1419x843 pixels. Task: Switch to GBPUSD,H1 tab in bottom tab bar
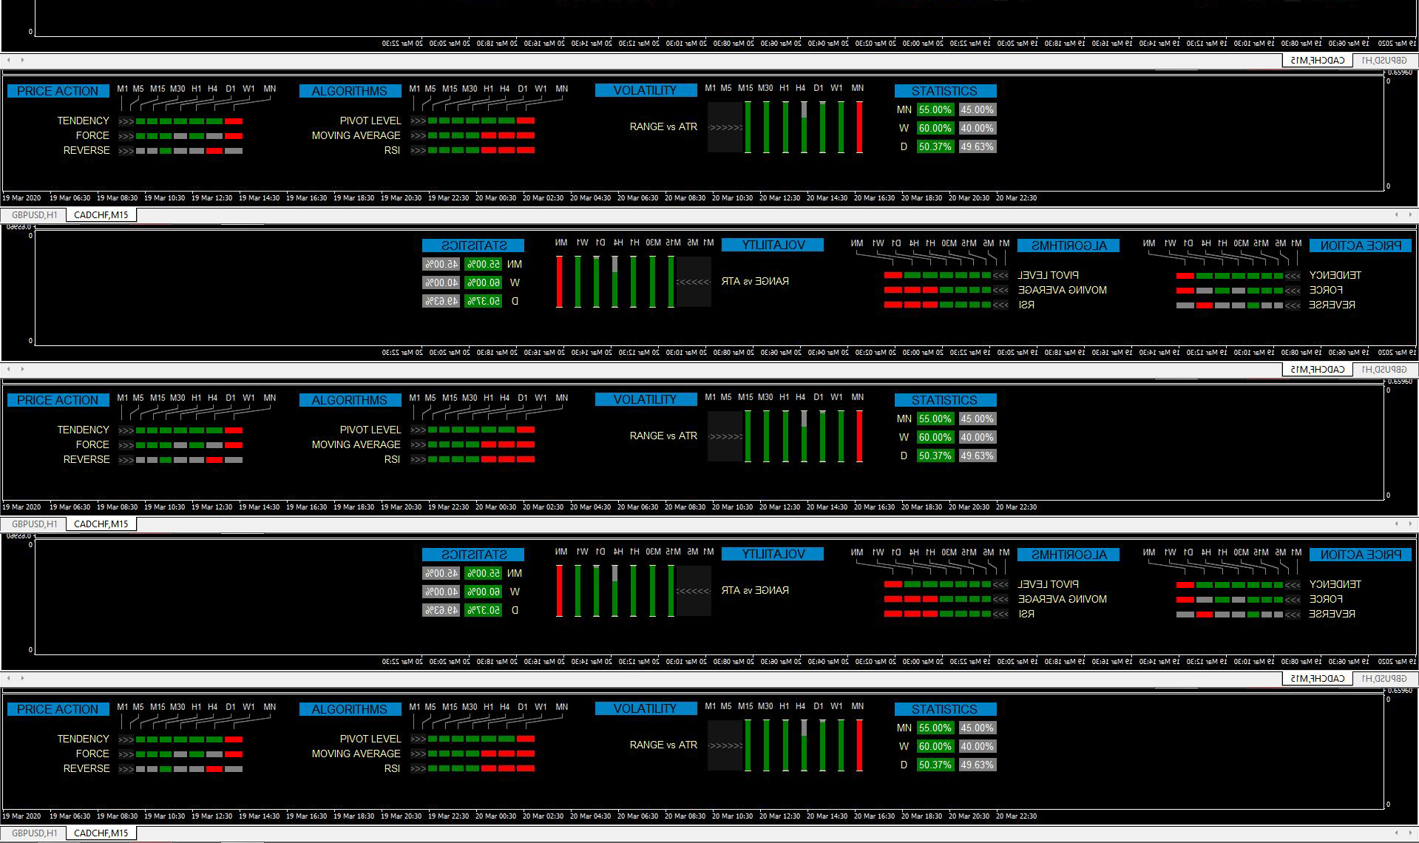(34, 833)
